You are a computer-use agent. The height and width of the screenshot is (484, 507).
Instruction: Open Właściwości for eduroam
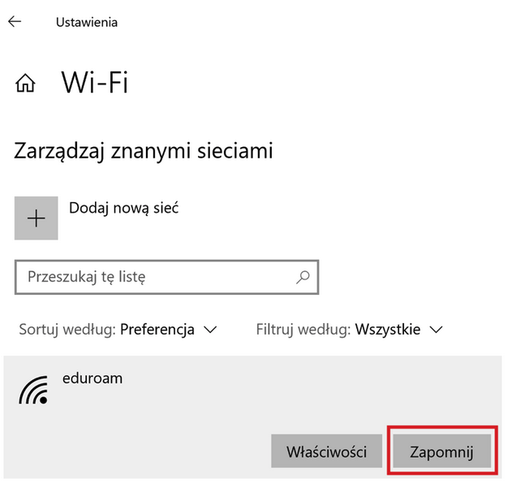coord(327,451)
